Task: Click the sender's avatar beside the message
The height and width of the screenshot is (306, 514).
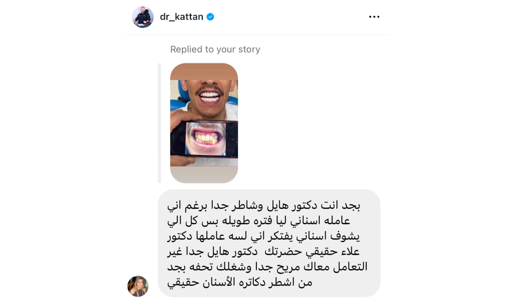Action: (138, 286)
